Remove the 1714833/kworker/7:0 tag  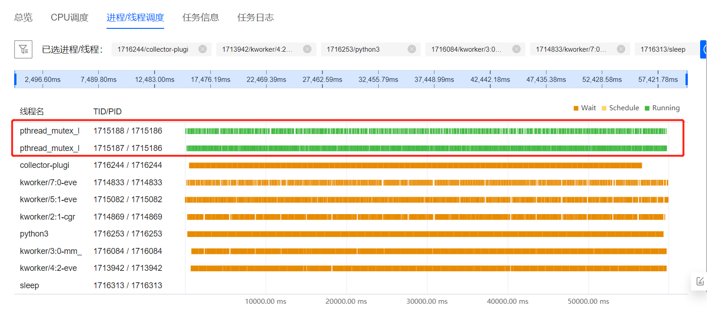point(621,49)
